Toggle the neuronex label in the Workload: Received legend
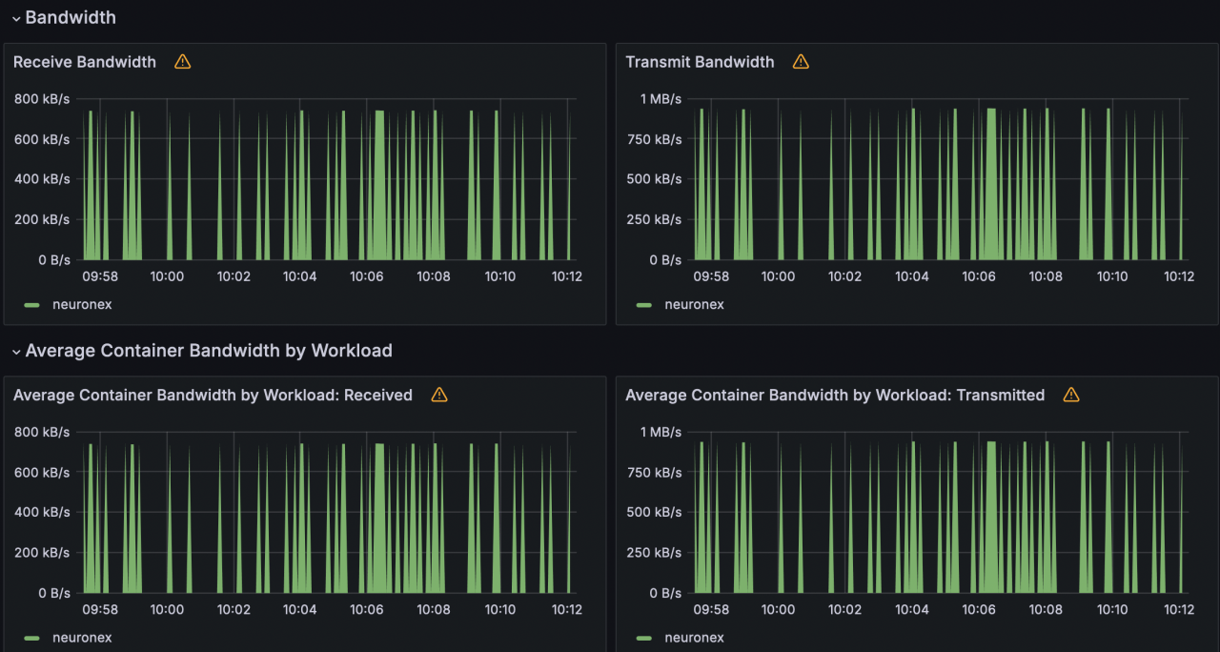1220x652 pixels. pos(82,638)
